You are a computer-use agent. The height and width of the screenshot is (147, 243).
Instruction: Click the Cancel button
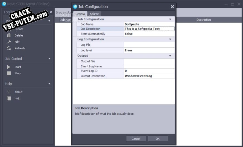click(136, 139)
